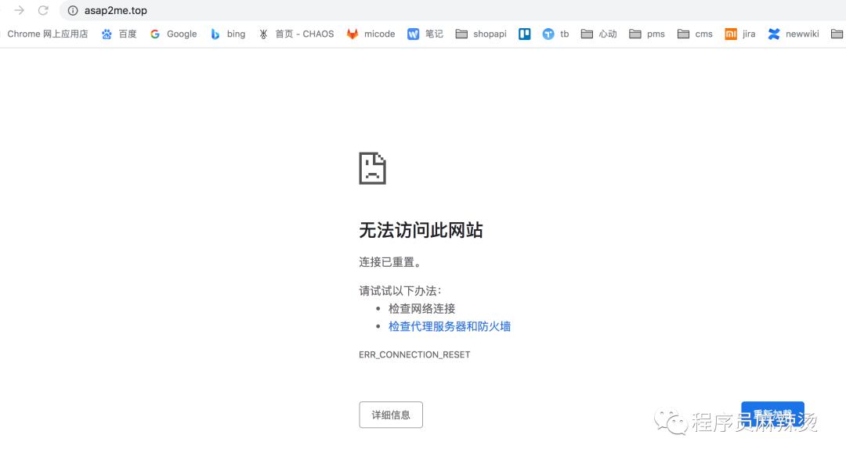
Task: Open the Baidu bookmark via its icon
Action: pos(107,34)
